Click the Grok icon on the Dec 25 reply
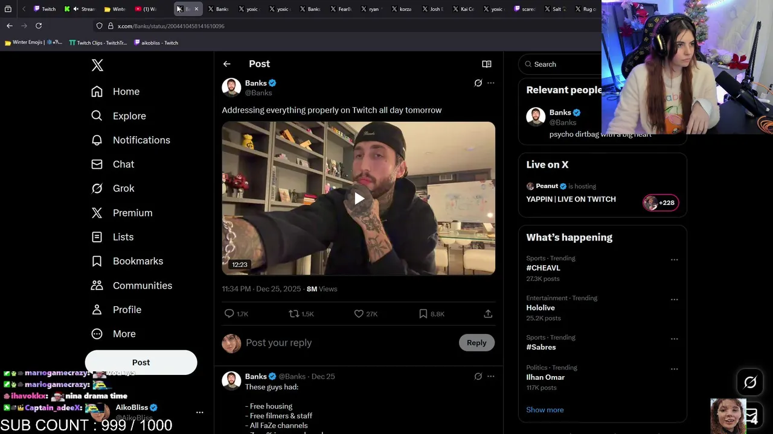Viewport: 773px width, 434px height. (478, 376)
